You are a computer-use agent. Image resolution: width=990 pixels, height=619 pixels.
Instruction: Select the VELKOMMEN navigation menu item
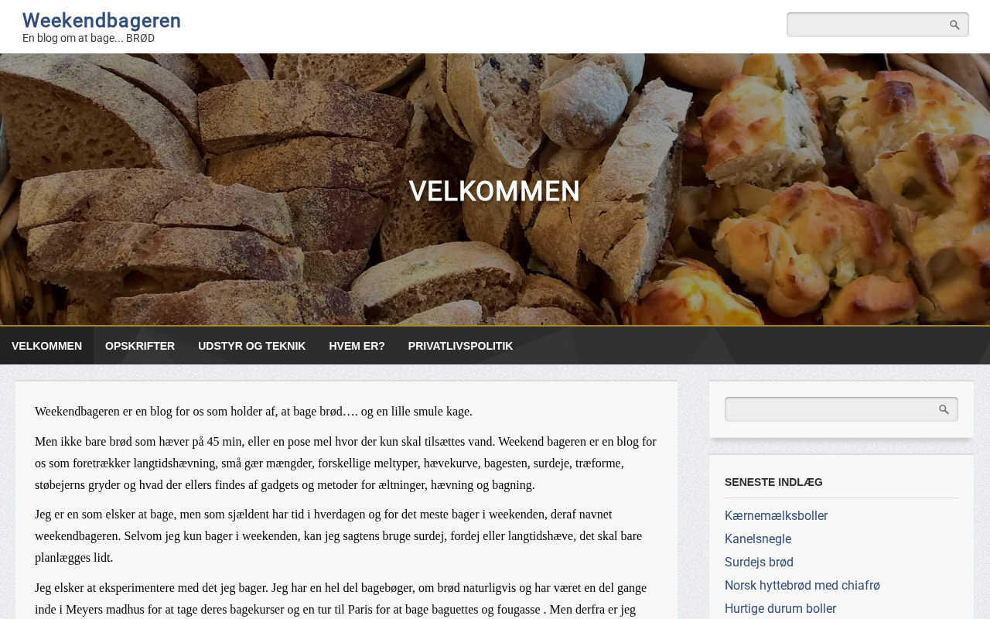pyautogui.click(x=46, y=346)
